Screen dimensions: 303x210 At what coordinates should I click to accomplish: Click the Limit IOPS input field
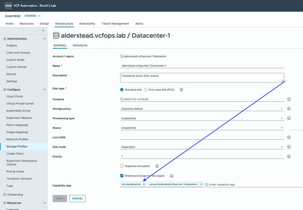click(202, 137)
